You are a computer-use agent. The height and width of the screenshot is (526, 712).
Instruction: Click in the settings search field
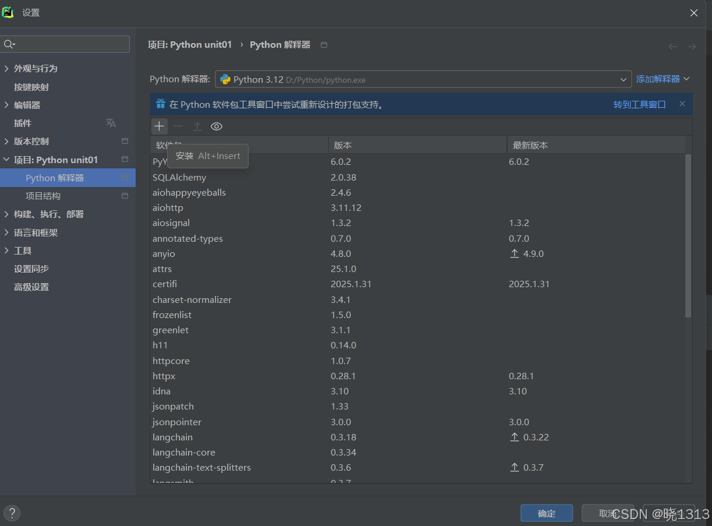(x=65, y=44)
